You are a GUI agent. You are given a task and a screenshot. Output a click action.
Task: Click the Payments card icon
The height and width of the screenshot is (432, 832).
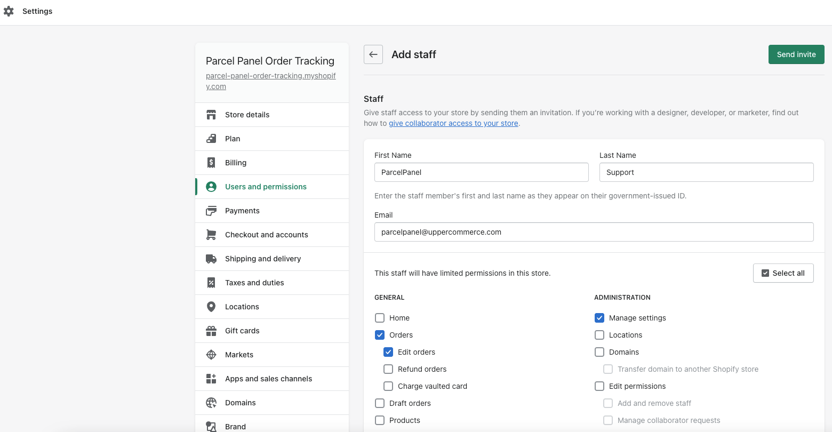coord(211,211)
